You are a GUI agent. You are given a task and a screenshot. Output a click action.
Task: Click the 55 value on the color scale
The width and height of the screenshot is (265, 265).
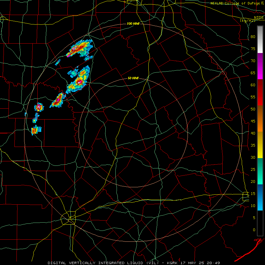(x=253, y=97)
